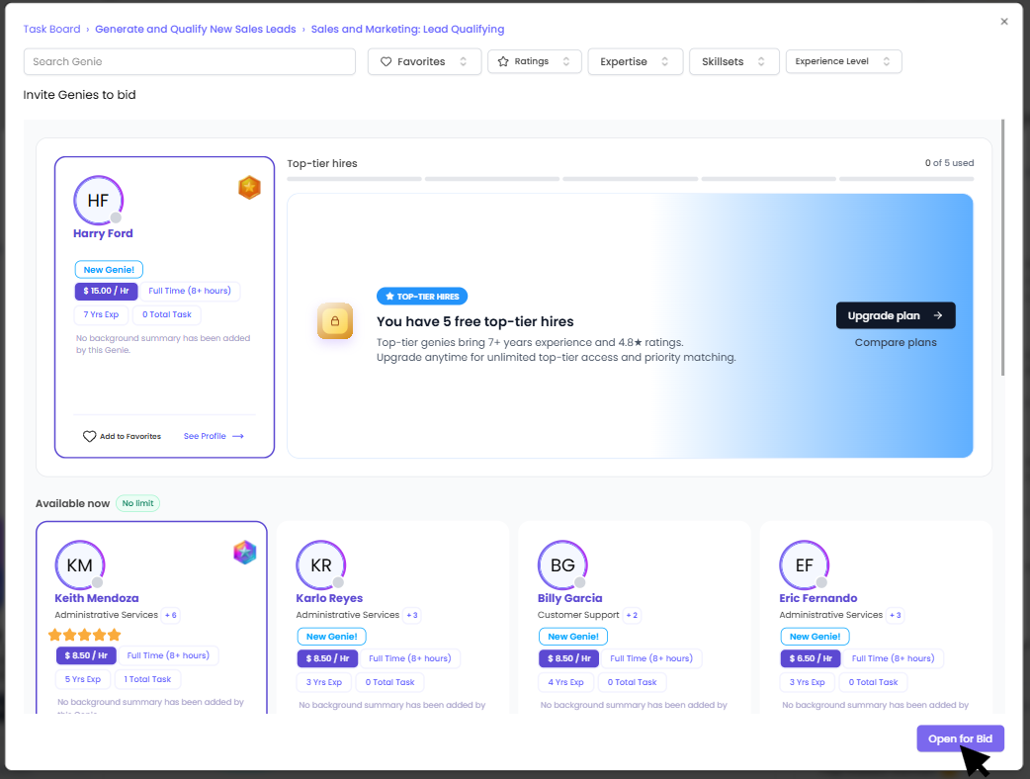Click Harry Ford's New Genie! tag
The width and height of the screenshot is (1030, 779).
pos(109,269)
